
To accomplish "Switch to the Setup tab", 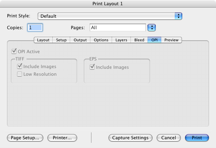I will (61, 40).
